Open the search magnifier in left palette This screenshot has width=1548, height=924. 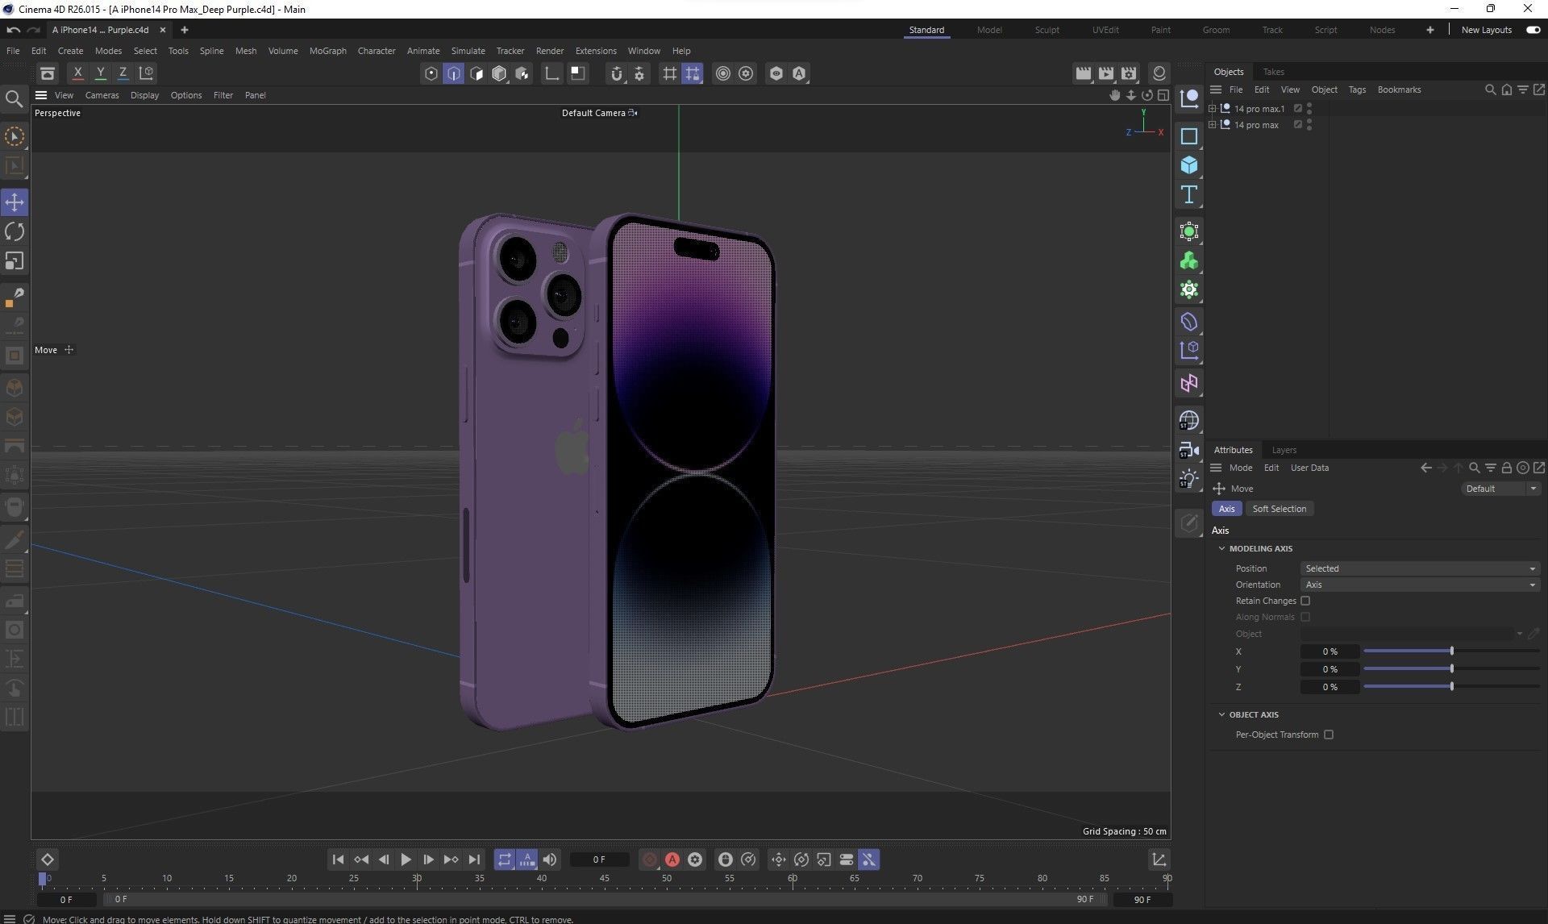15,99
